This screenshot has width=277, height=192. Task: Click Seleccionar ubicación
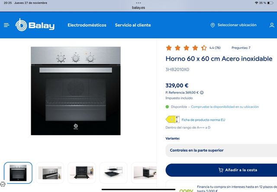point(237,25)
